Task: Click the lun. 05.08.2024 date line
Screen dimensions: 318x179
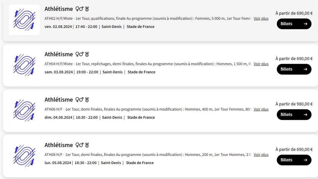Action: click(x=99, y=163)
